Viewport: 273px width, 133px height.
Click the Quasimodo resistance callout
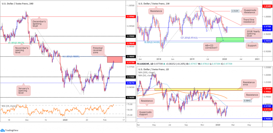click(x=251, y=11)
